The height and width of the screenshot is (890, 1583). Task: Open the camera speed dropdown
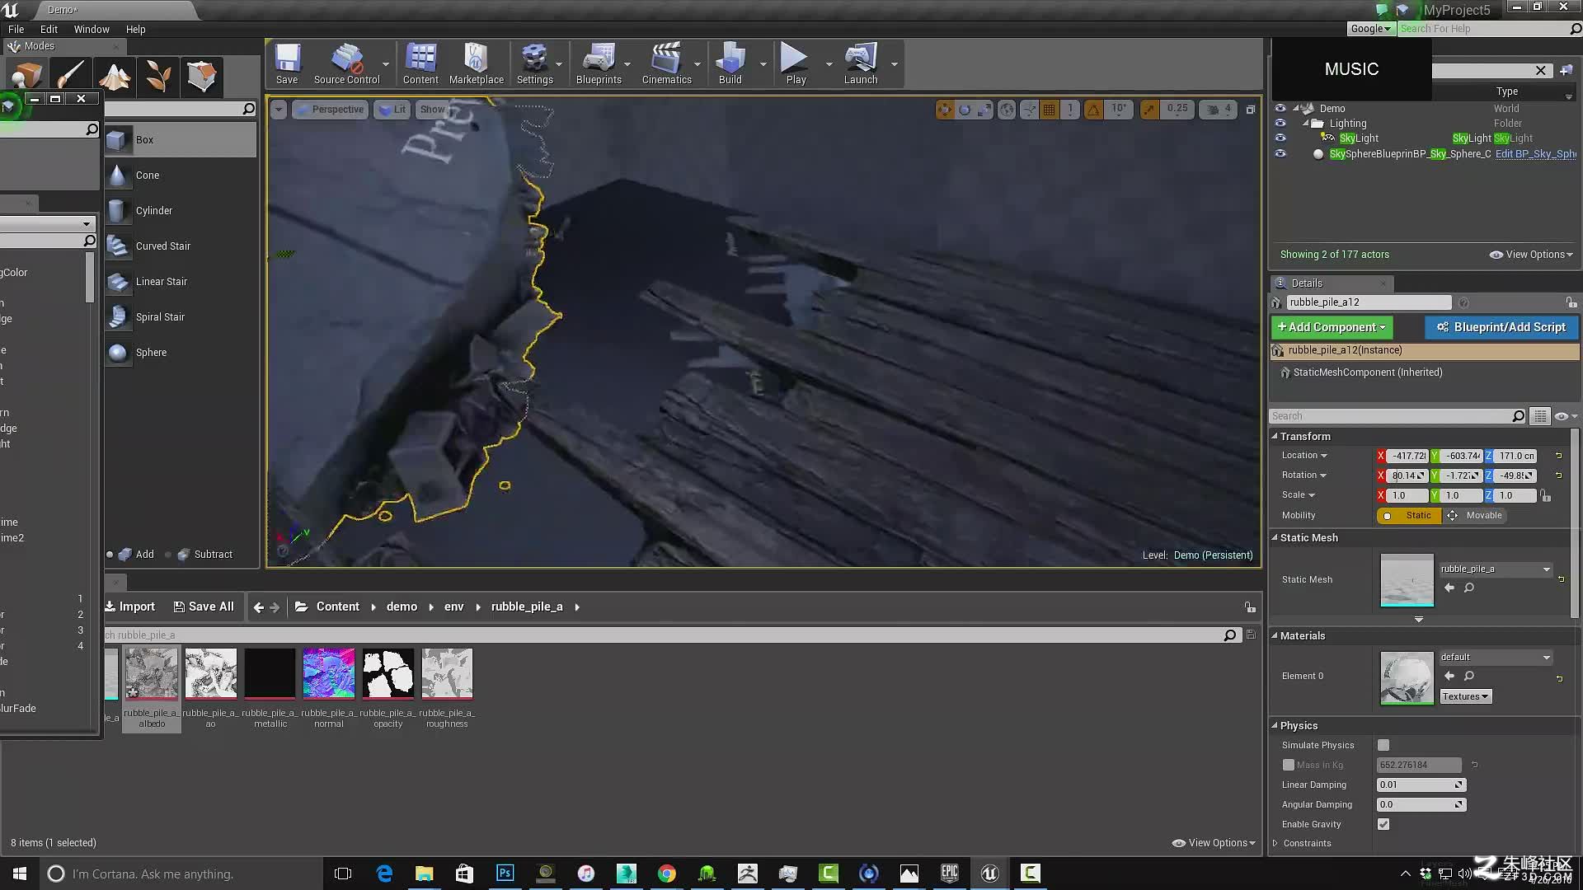(1219, 109)
